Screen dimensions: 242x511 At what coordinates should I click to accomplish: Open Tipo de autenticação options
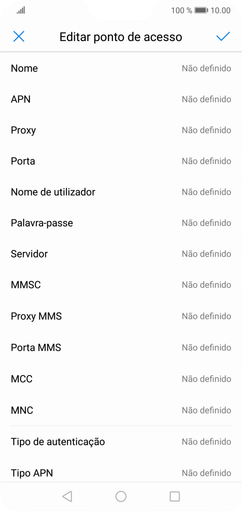click(x=121, y=442)
